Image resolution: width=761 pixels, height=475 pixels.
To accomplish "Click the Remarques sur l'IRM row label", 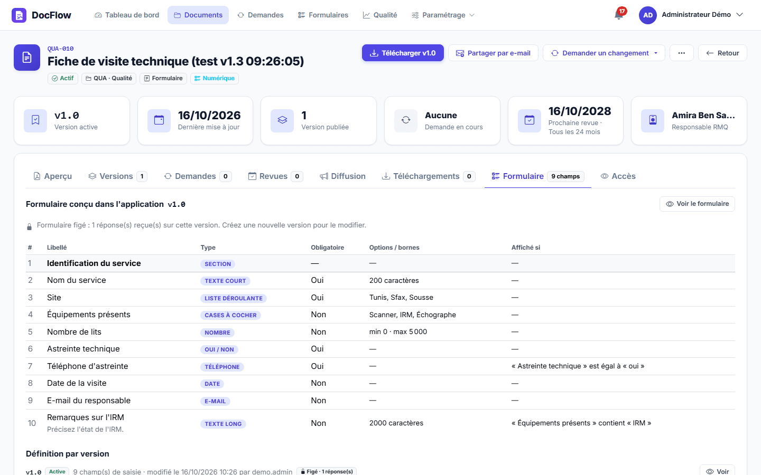I will pyautogui.click(x=86, y=417).
